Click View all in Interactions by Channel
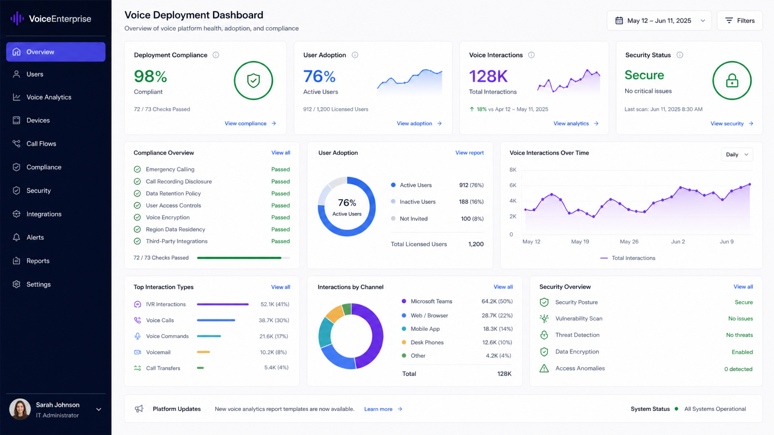 pos(503,287)
